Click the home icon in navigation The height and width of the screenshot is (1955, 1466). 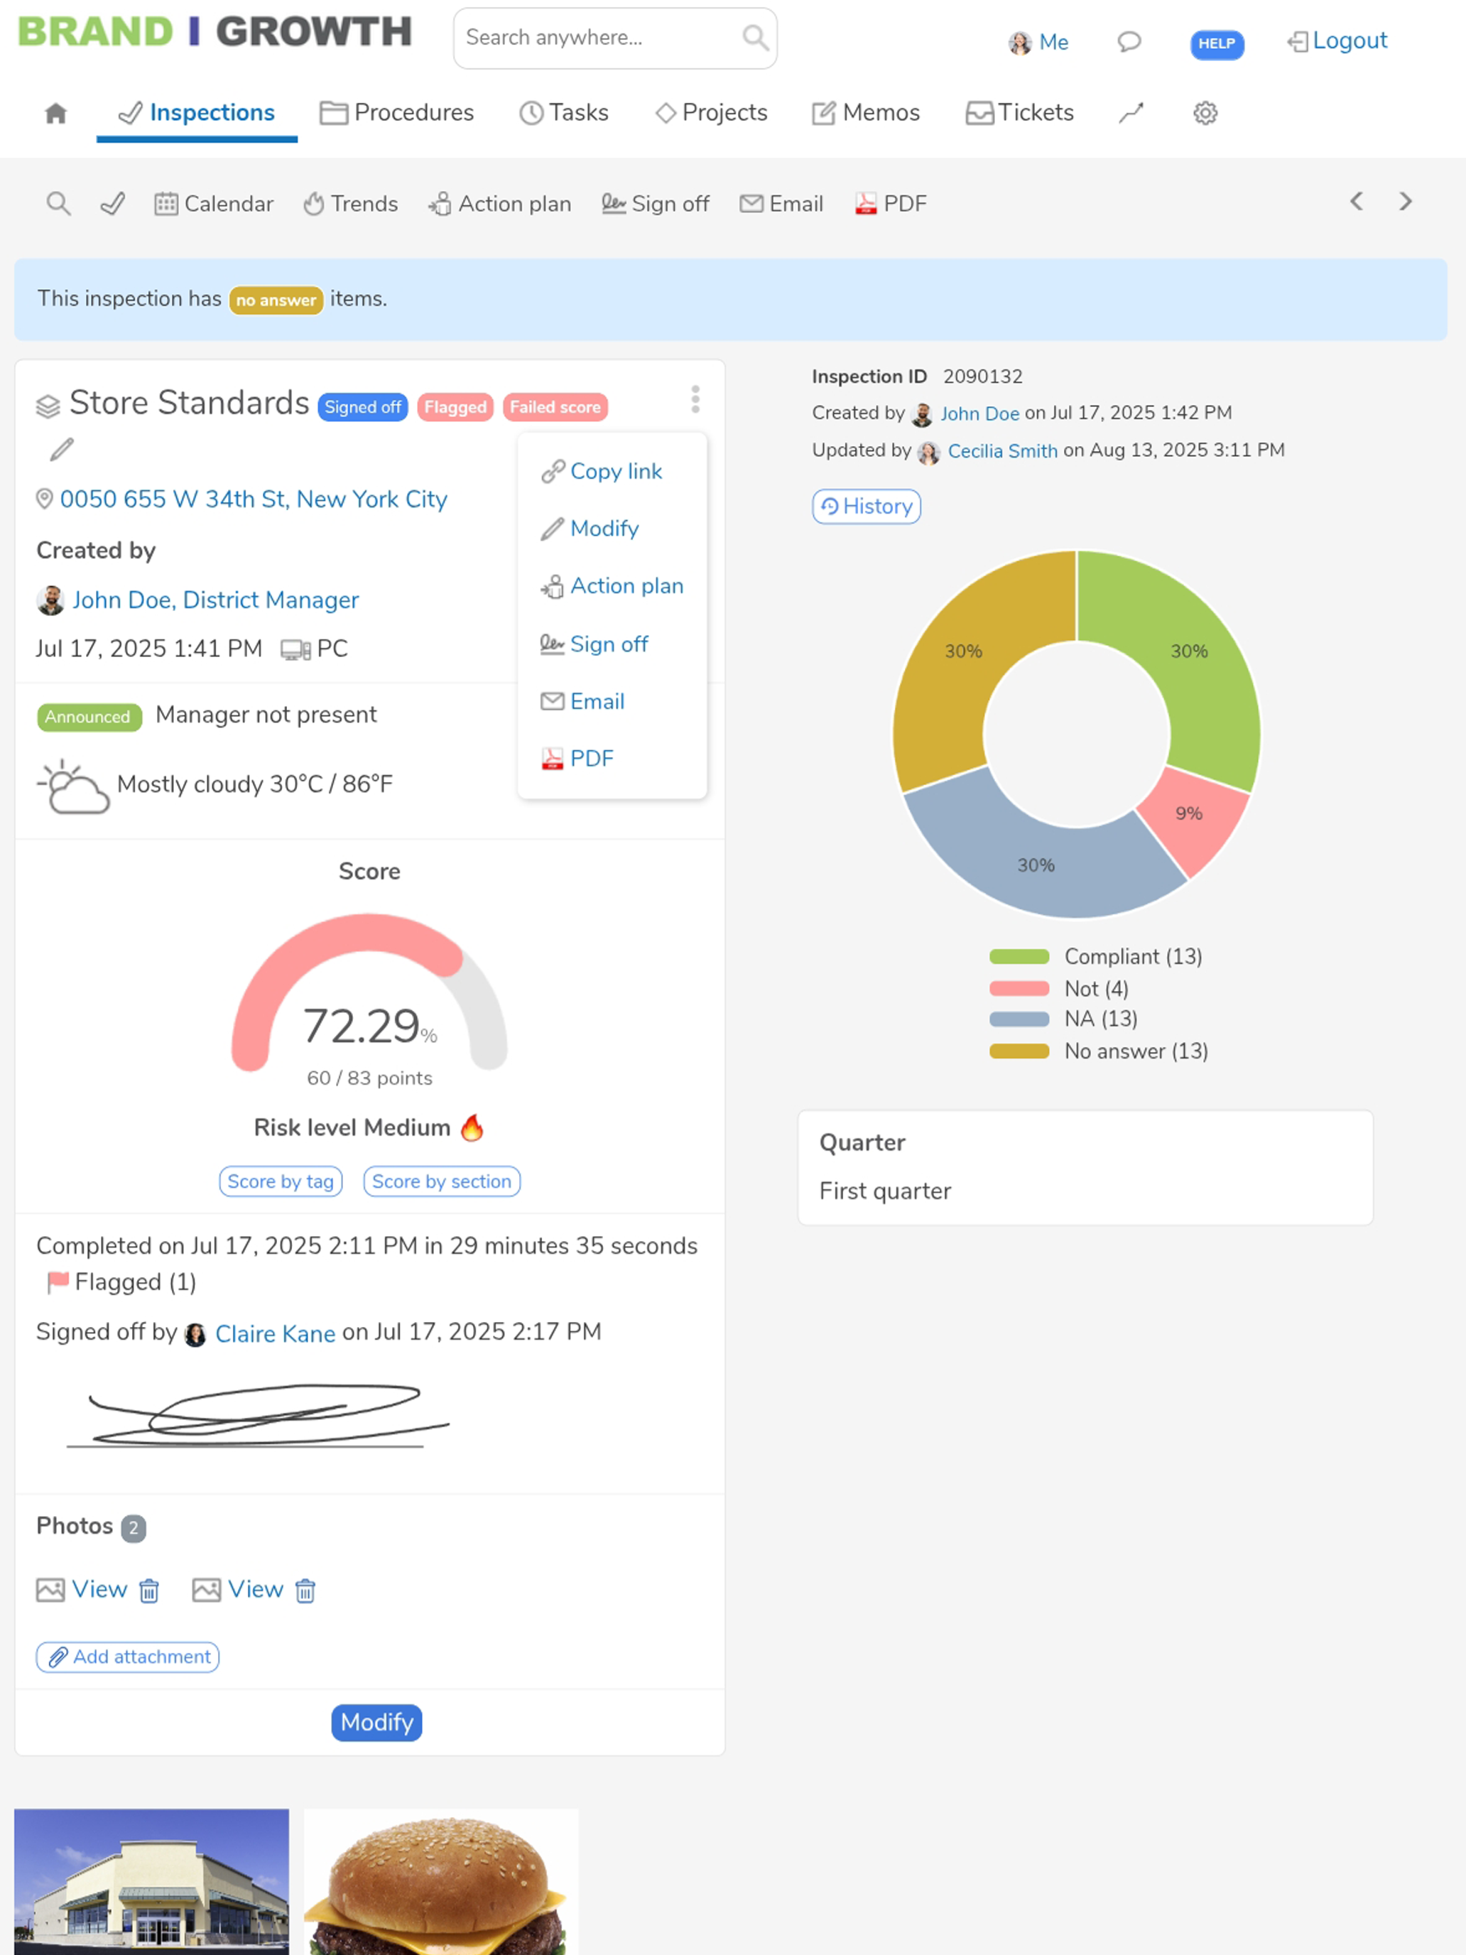coord(55,113)
